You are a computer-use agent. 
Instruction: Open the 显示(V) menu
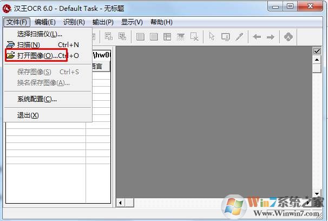pos(132,22)
